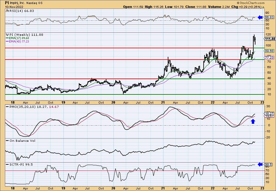The width and height of the screenshot is (276, 191).
Task: Select the EMA(43) 77.23 legend entry
Action: [19, 41]
